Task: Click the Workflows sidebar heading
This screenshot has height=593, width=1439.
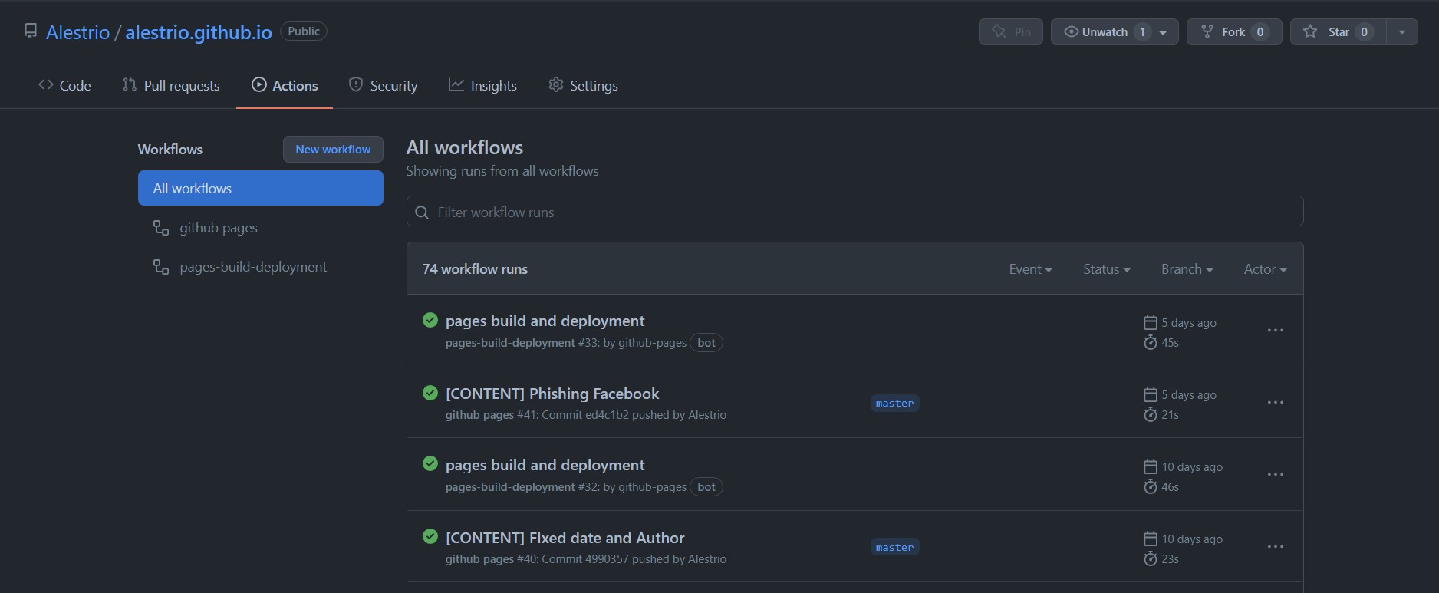Action: coord(170,150)
